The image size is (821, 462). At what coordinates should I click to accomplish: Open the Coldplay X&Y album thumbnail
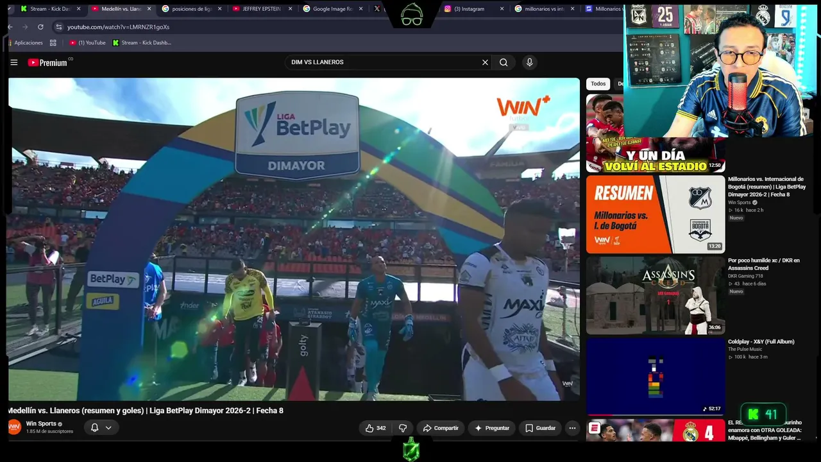656,377
